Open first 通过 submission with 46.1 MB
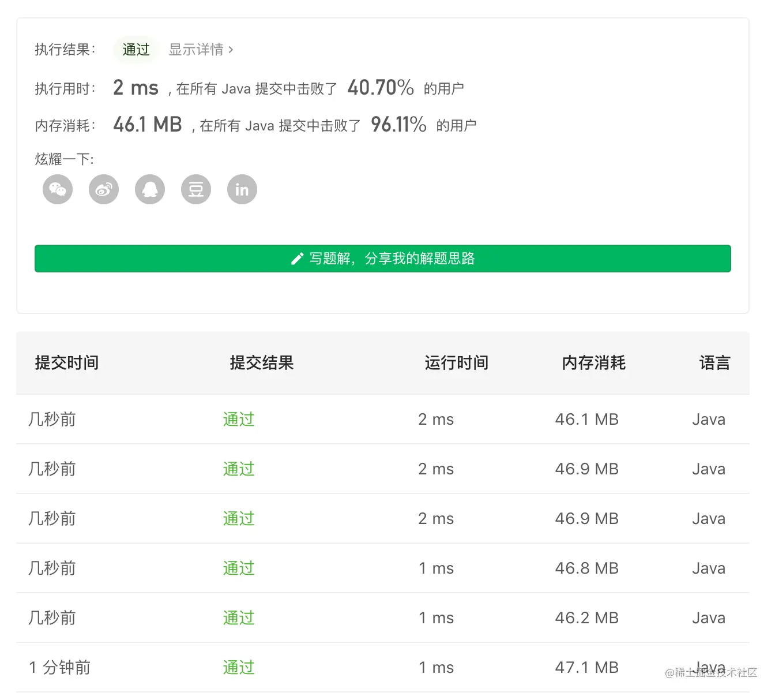 click(239, 420)
